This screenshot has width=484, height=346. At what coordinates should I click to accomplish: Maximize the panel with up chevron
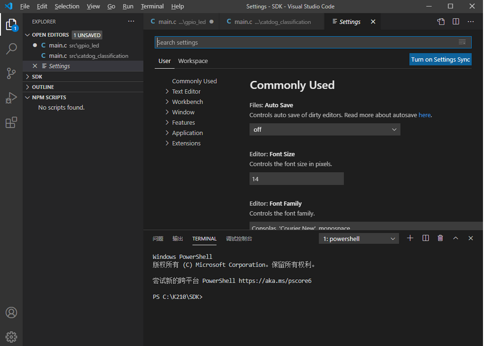(455, 238)
